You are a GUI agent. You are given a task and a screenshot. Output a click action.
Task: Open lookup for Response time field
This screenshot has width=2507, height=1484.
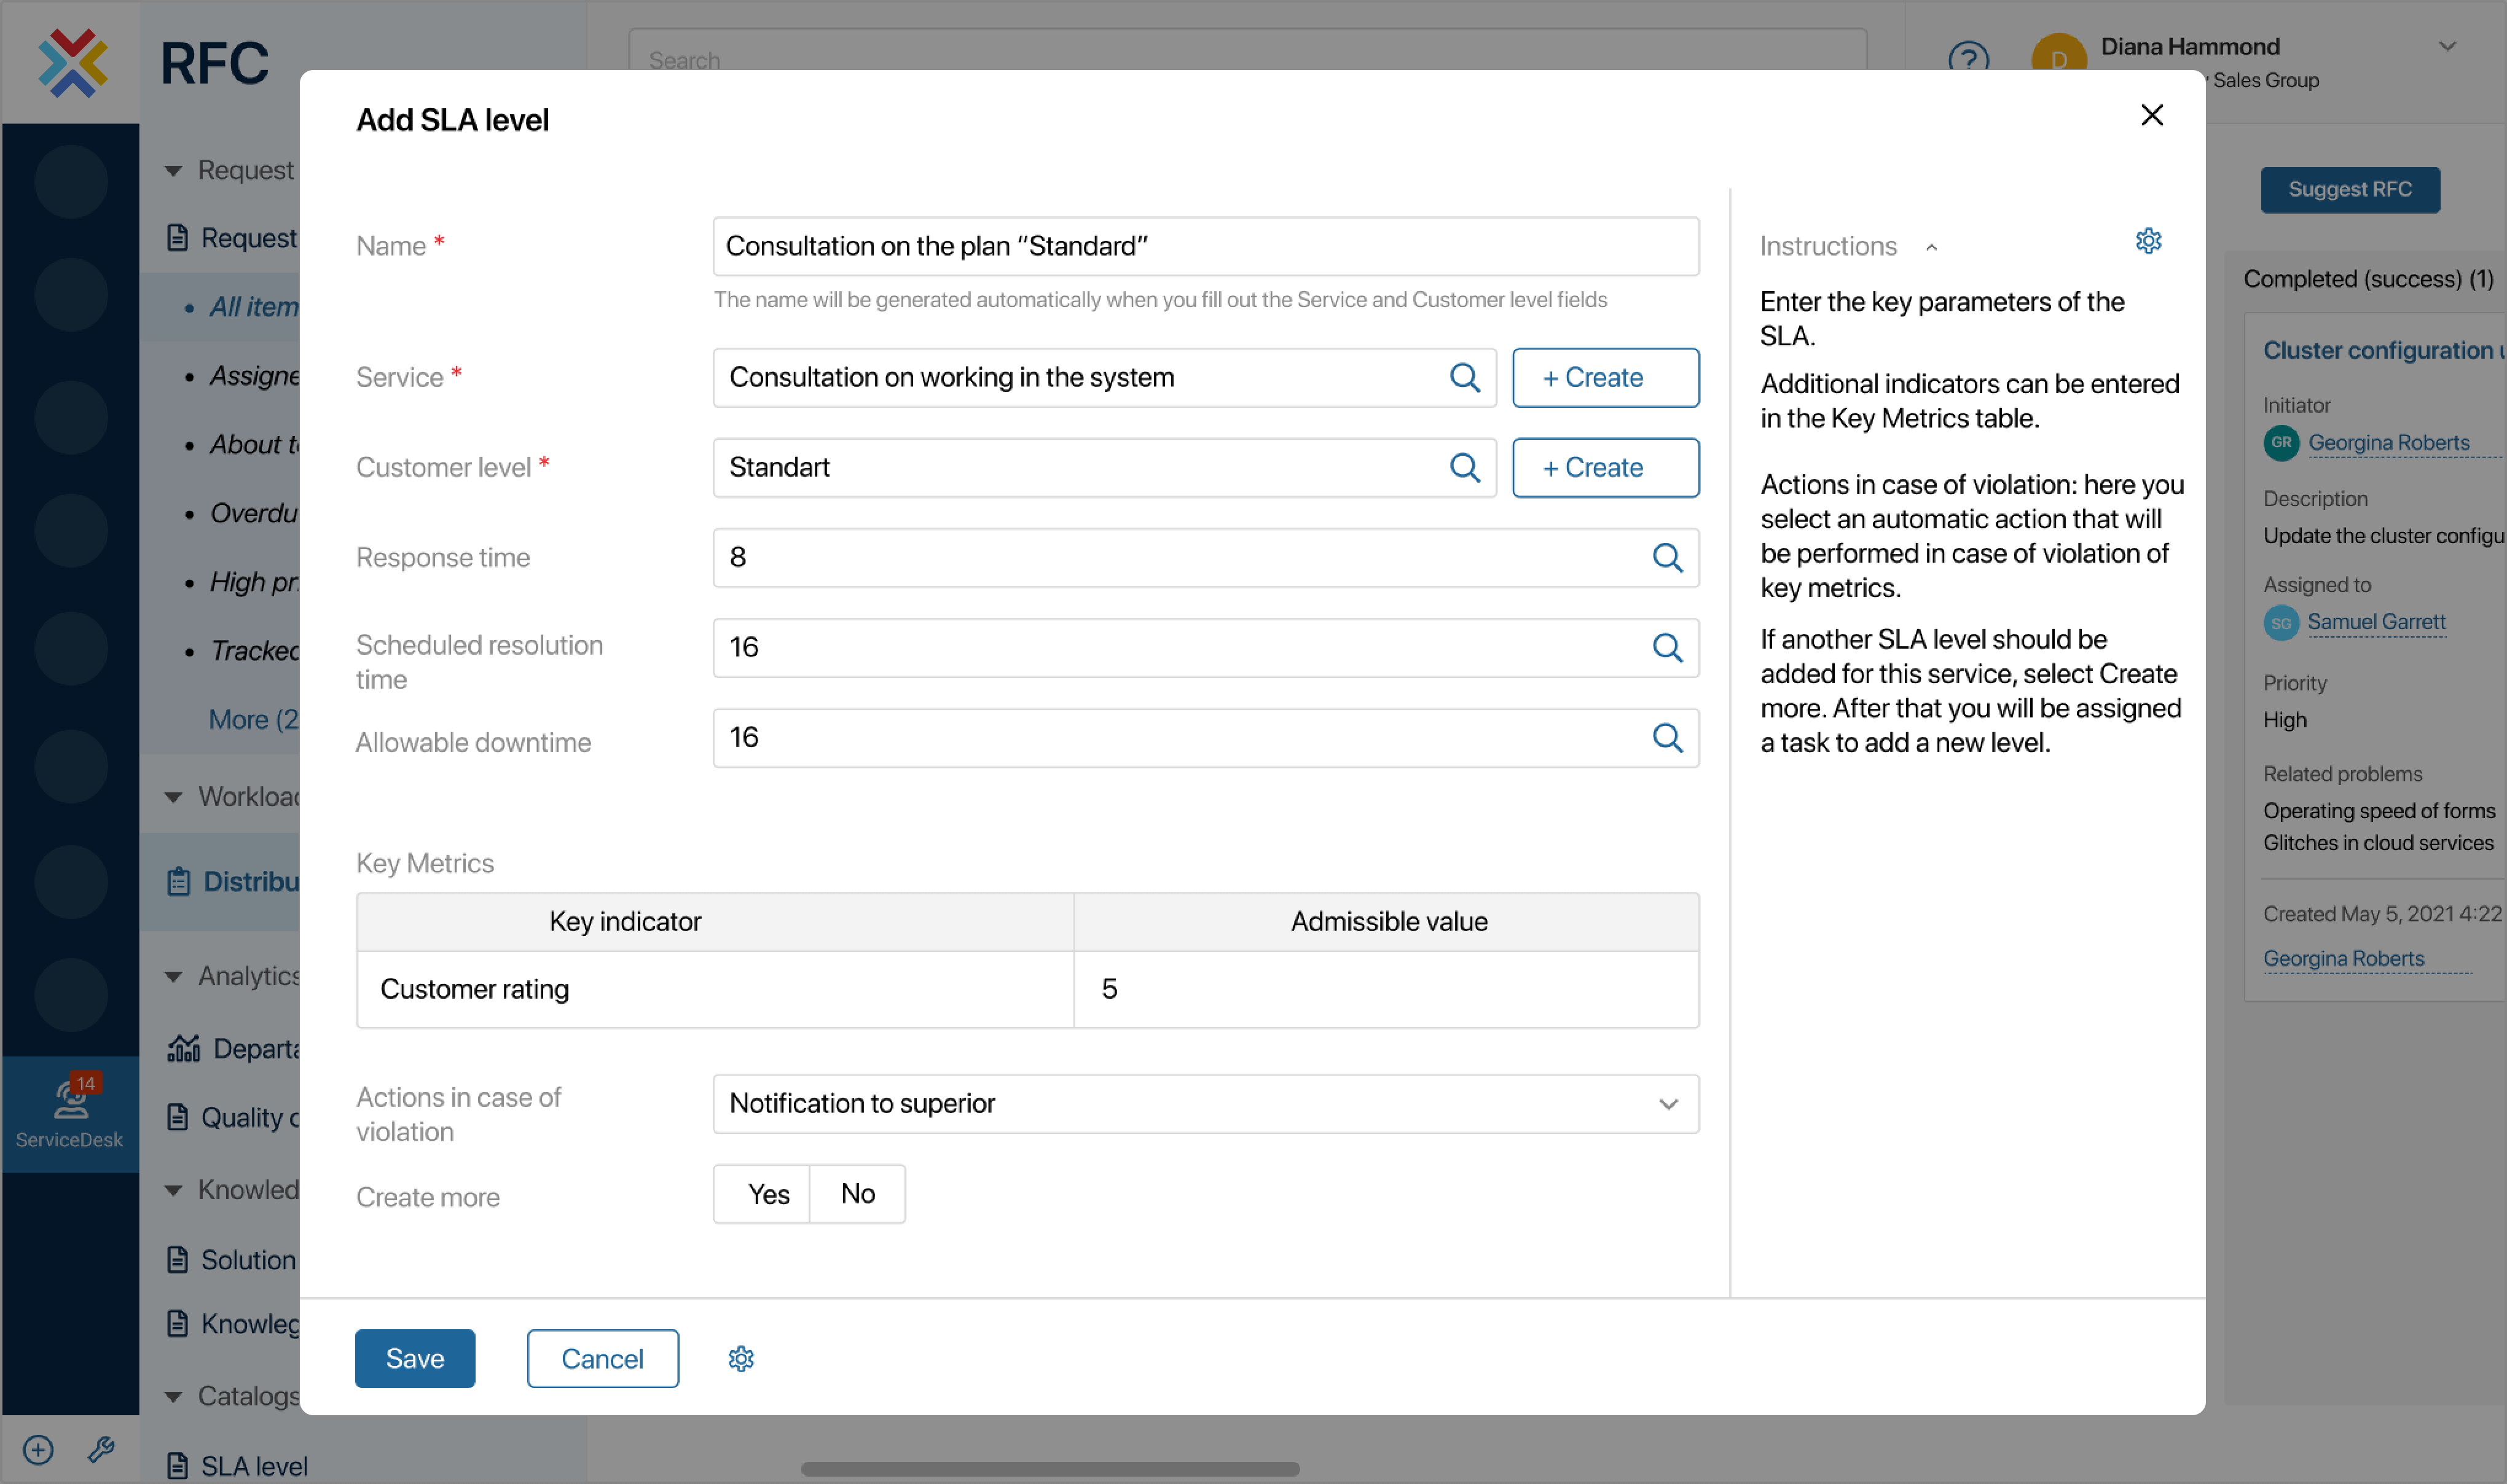(x=1666, y=557)
